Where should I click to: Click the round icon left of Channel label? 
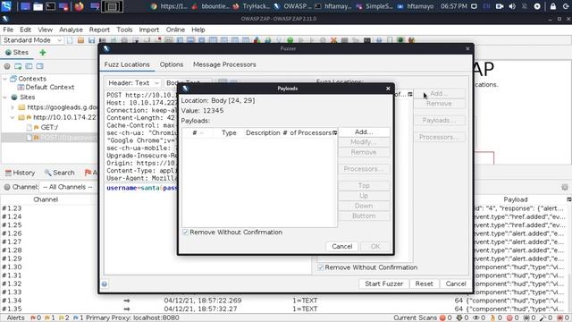coord(7,187)
